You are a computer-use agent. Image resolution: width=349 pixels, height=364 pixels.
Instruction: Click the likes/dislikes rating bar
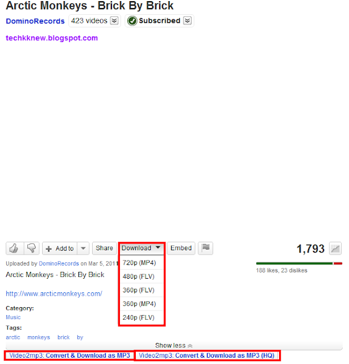point(299,263)
